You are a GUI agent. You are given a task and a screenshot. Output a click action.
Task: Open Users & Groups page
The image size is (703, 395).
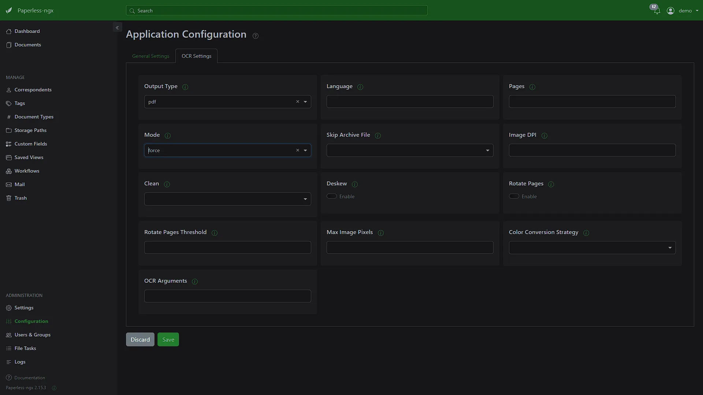pyautogui.click(x=33, y=335)
